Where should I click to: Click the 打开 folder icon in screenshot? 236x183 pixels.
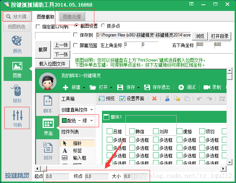(x=93, y=87)
